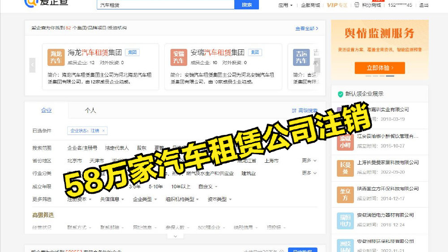This screenshot has height=252, width=448.
Task: Open the 失信信息 filter dropdown
Action: pos(112,199)
